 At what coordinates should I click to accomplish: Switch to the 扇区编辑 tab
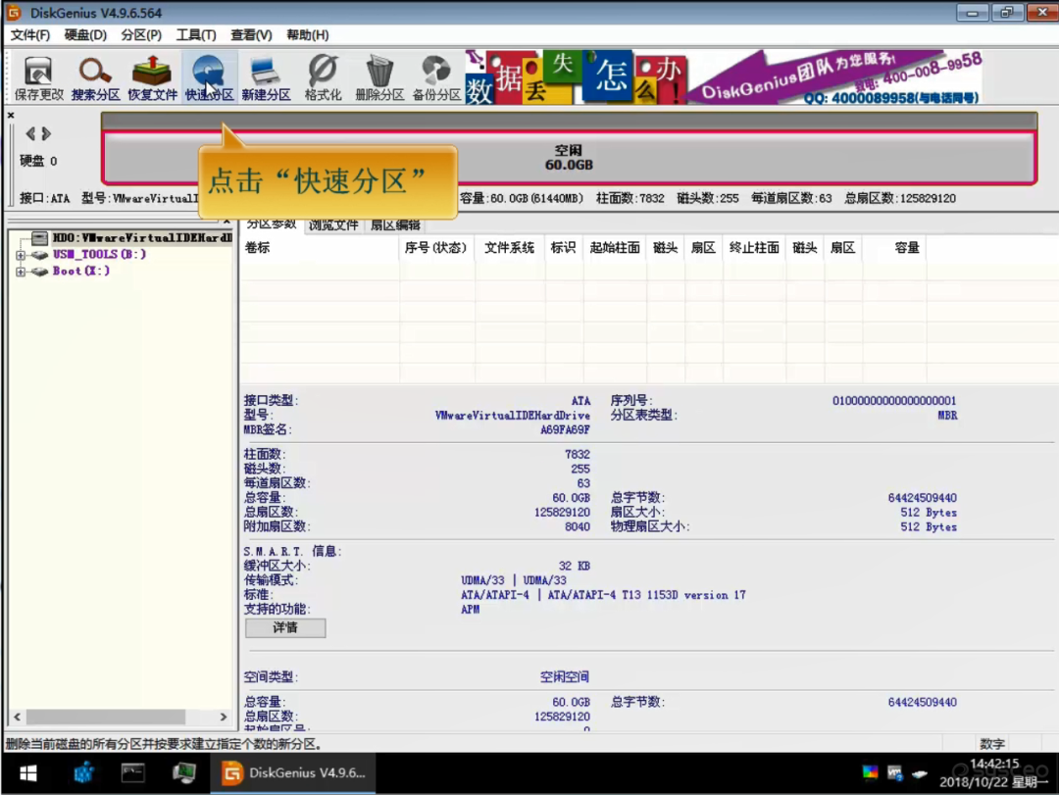[394, 225]
